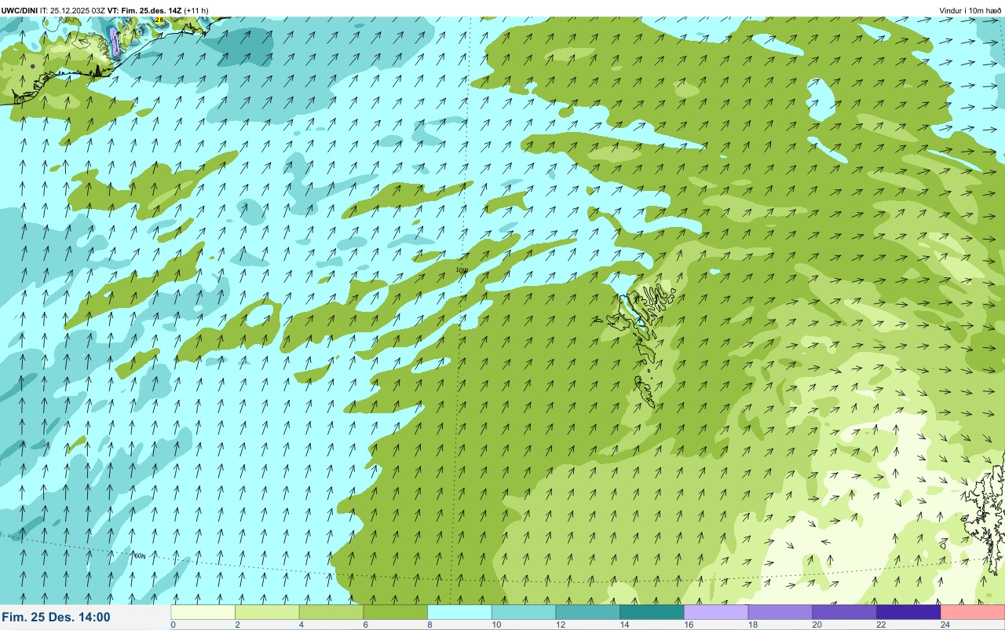1005x630 pixels.
Task: Click the light green 2–4 legend swatch
Action: click(x=267, y=612)
